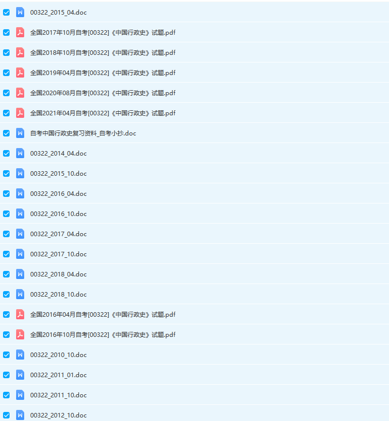The width and height of the screenshot is (389, 421).
Task: Deselect the 00322_2018_10.doc checkbox
Action: coord(7,294)
